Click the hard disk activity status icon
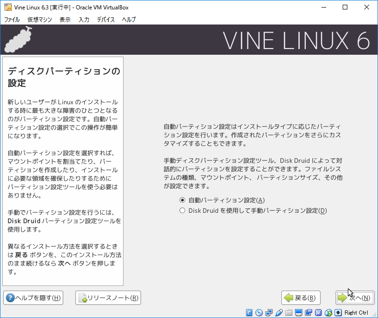This screenshot has width=378, height=318. tap(249, 313)
